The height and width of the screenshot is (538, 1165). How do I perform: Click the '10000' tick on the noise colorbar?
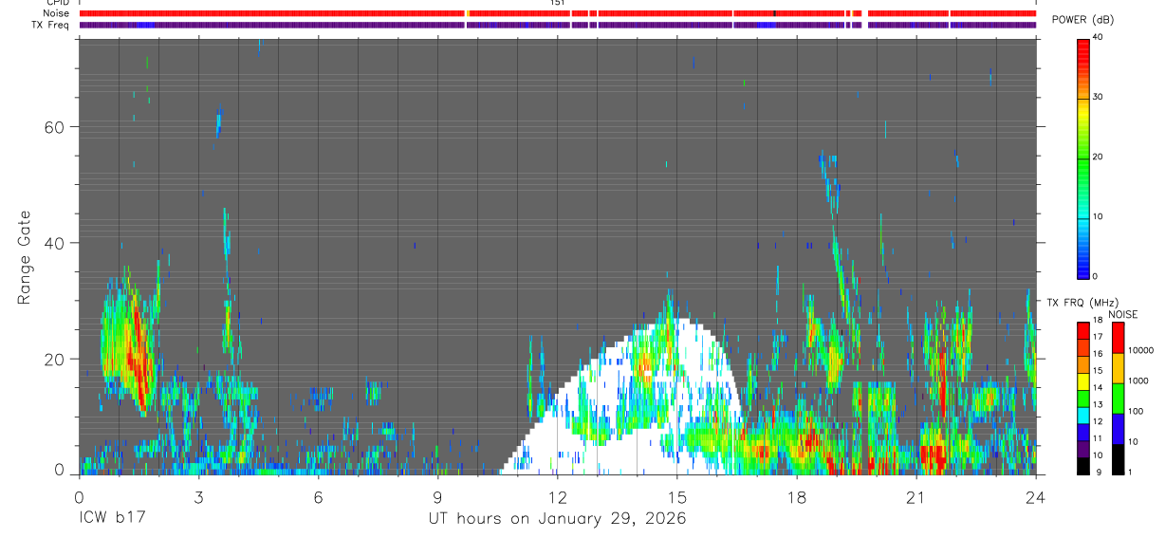coord(1140,350)
